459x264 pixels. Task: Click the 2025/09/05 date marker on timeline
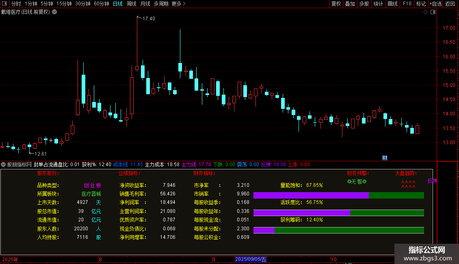(251, 259)
